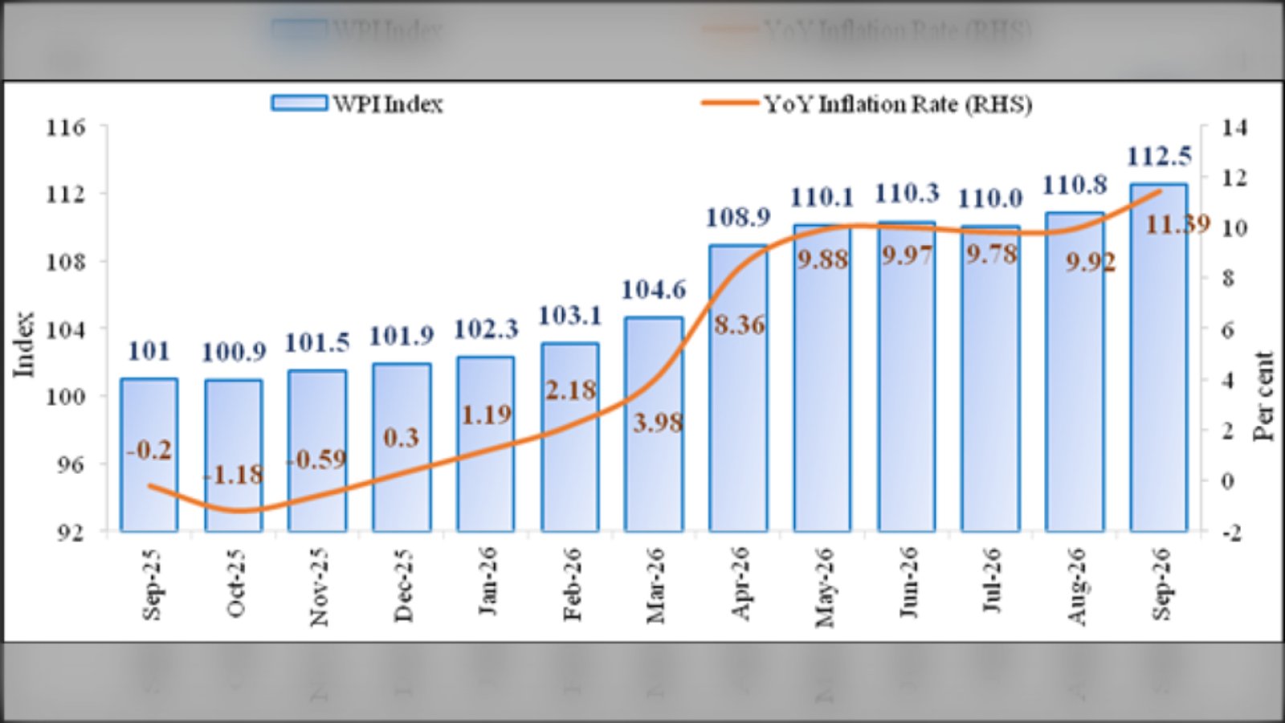Image resolution: width=1285 pixels, height=723 pixels.
Task: Click the '108.9' bar value label
Action: point(738,218)
